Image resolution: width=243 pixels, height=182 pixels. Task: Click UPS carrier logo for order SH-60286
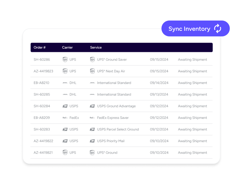click(65, 59)
